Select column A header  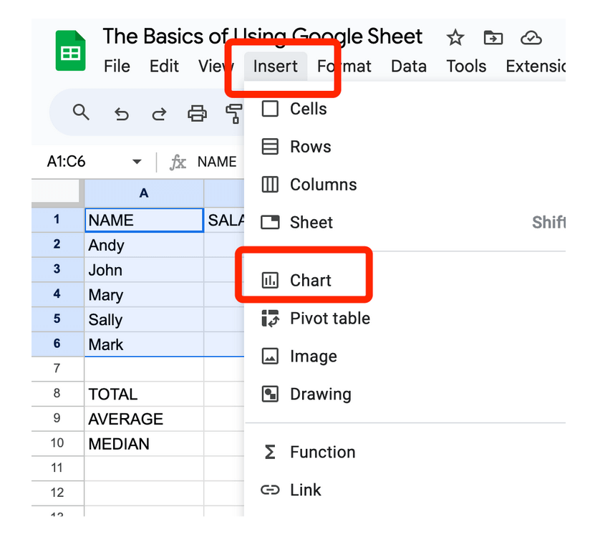tap(144, 193)
